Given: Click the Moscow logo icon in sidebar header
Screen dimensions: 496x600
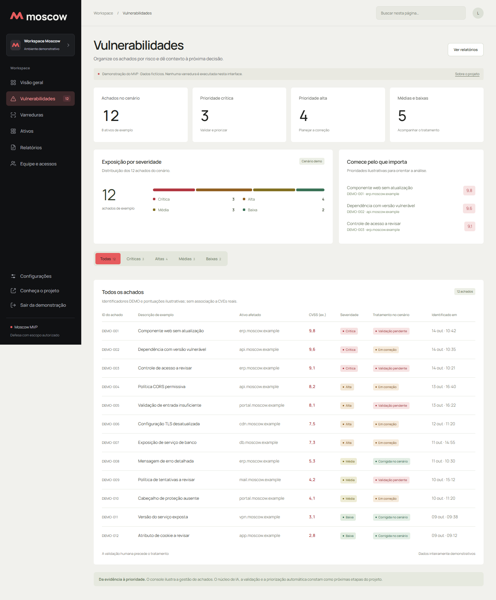Looking at the screenshot, I should click(x=17, y=16).
